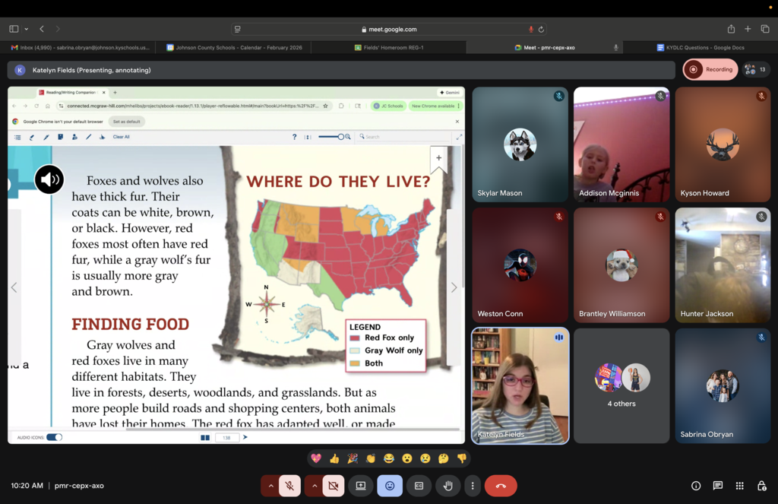Expand audio settings arrow beside microphone
Screen dimensions: 778x504
coord(270,486)
